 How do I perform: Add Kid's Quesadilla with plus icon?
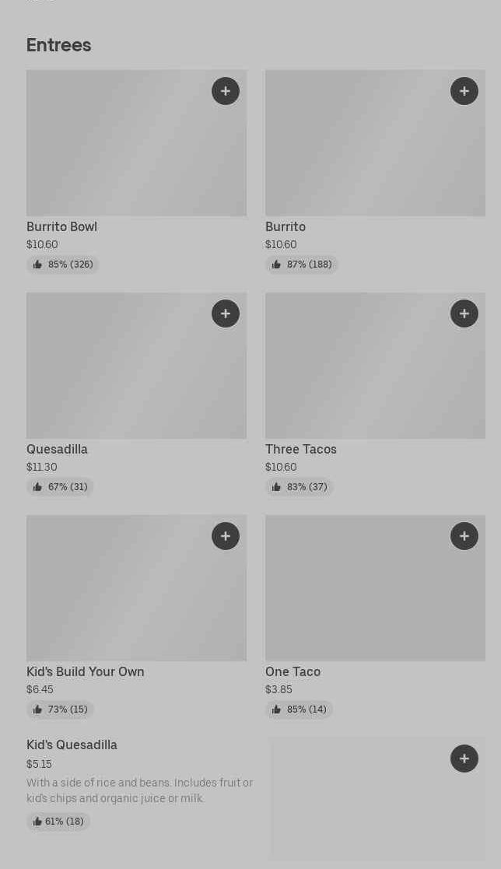tap(464, 759)
